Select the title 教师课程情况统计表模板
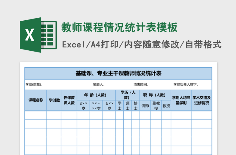 [119, 27]
